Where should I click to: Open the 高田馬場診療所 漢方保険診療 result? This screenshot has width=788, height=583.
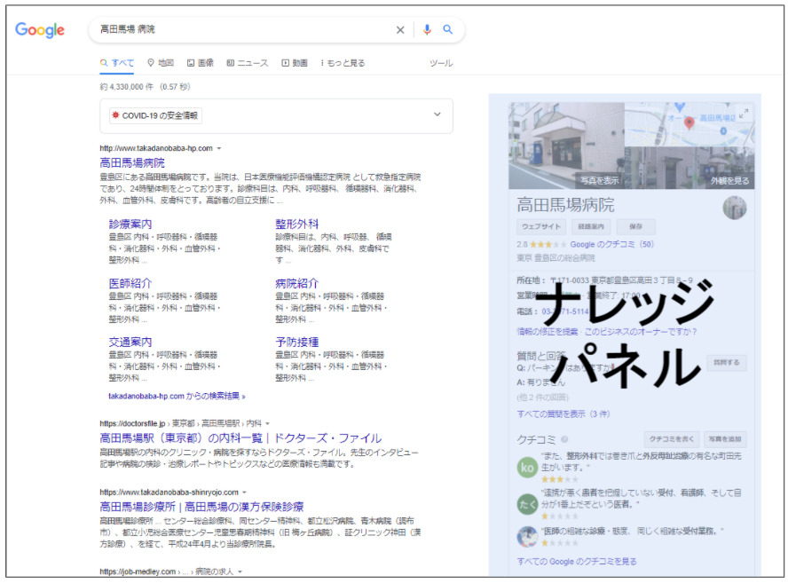[x=201, y=507]
